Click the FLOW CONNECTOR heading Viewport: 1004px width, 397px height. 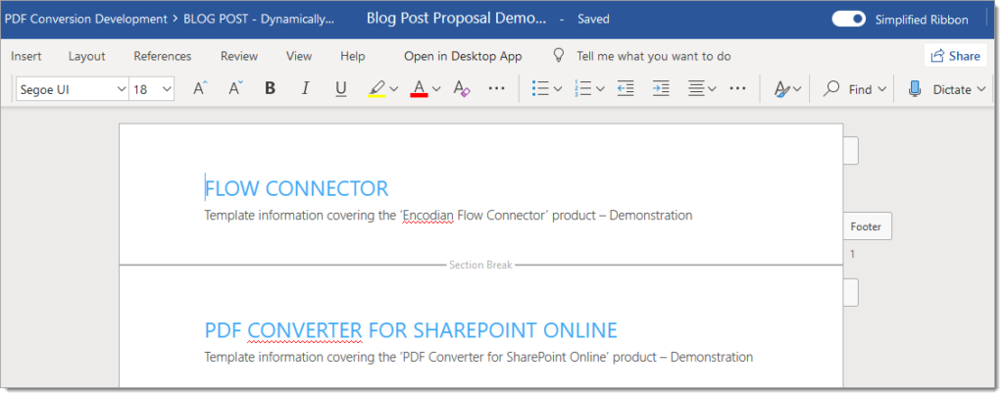(296, 188)
